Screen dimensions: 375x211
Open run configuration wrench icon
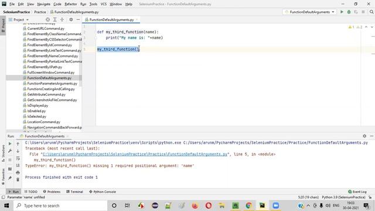(x=10, y=151)
